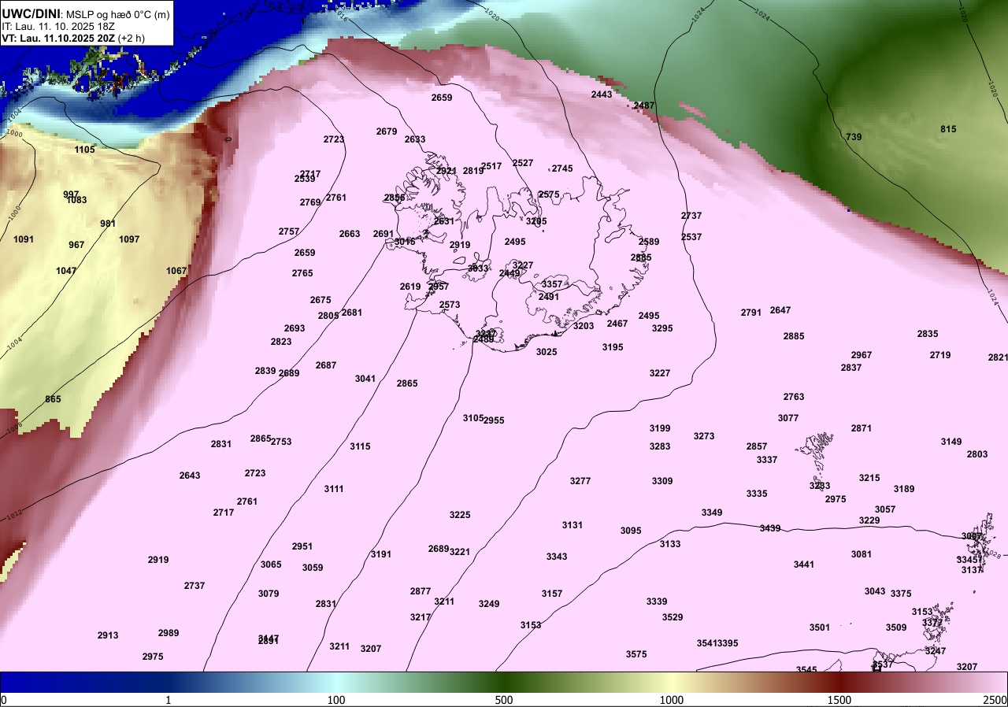This screenshot has height=707, width=1008.
Task: Click the title text 'UWC/DINI: MSLP og hæð 0°C (m)'
Action: pyautogui.click(x=85, y=13)
